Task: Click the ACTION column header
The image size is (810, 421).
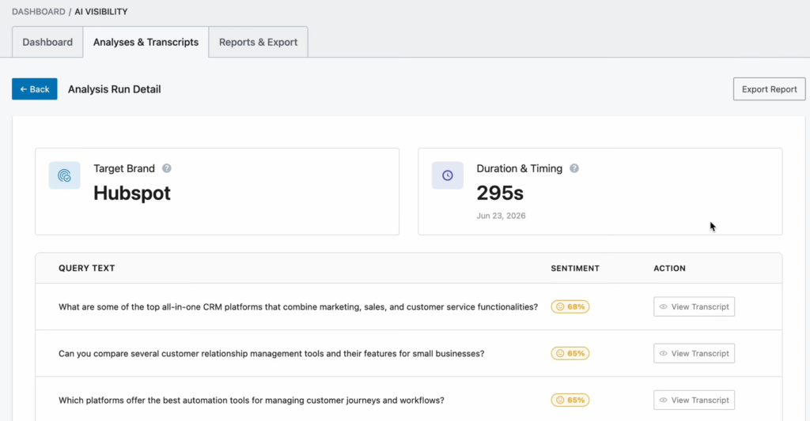Action: tap(669, 269)
